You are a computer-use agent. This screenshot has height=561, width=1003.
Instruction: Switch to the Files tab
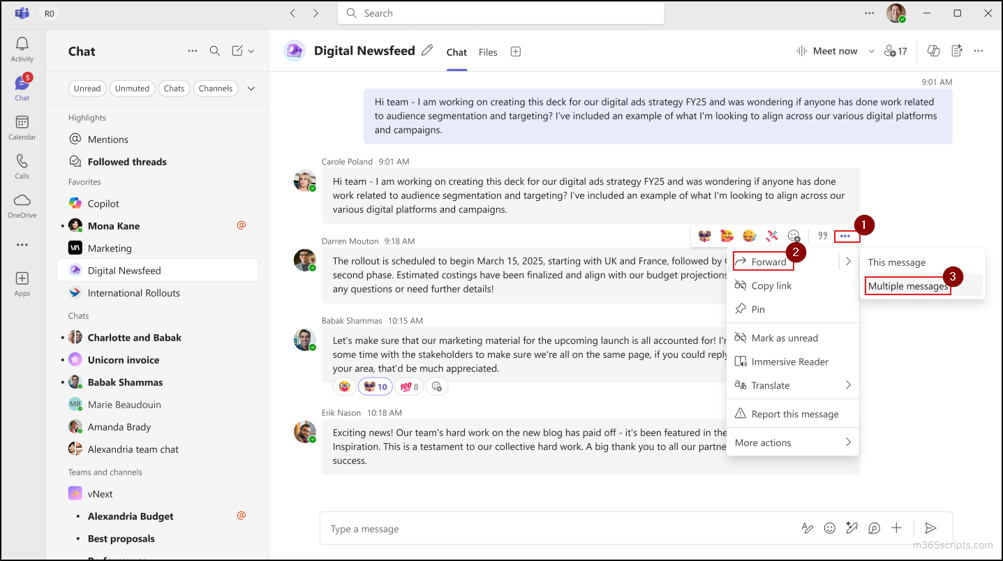tap(487, 52)
